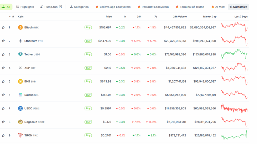Click the Tether logo icon
The height and width of the screenshot is (144, 257).
click(20, 54)
